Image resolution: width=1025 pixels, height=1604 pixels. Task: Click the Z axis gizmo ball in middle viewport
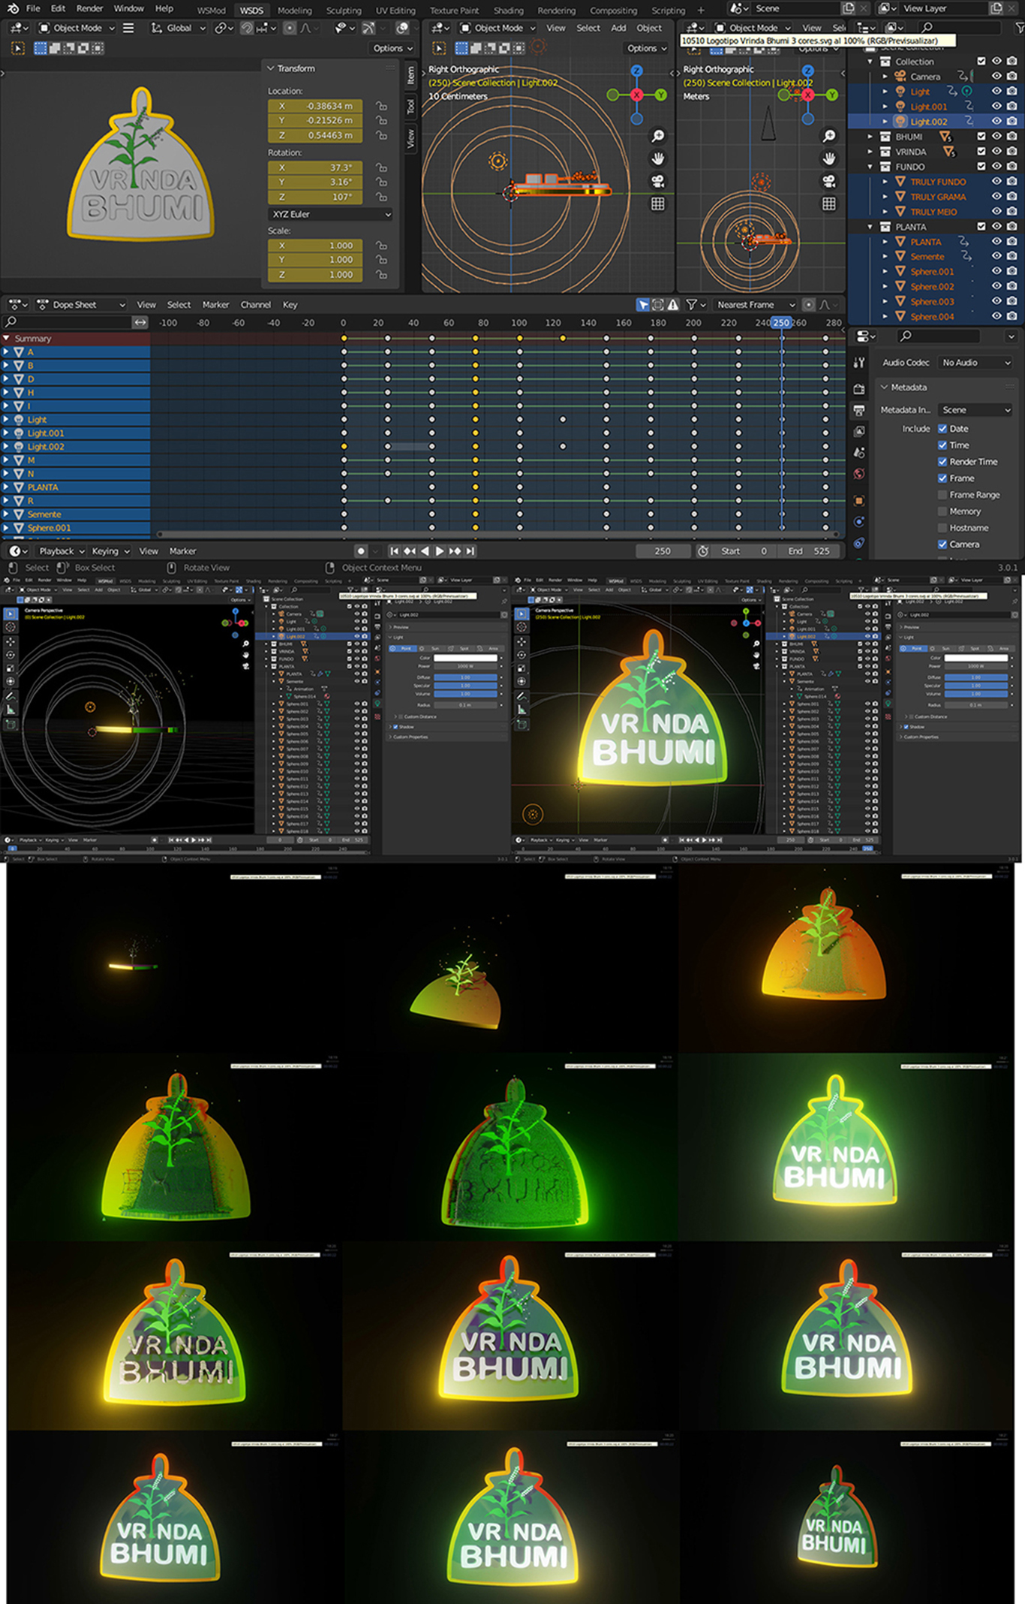[x=637, y=71]
